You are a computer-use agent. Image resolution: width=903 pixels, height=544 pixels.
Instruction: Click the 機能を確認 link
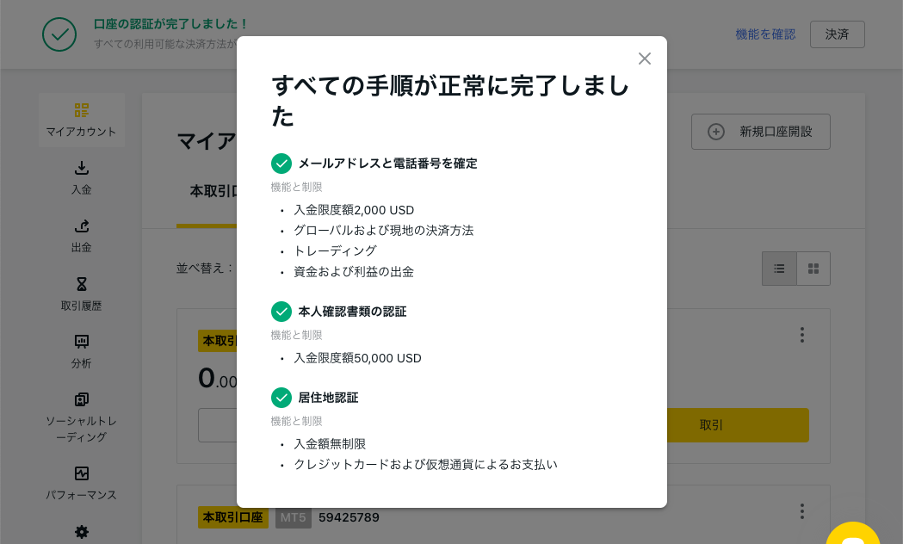765,34
